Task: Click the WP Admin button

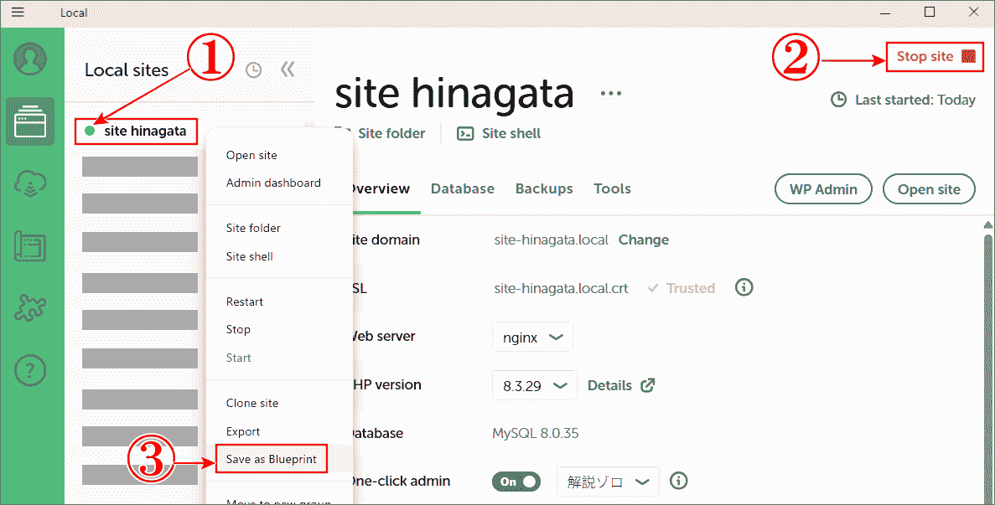Action: [x=823, y=188]
